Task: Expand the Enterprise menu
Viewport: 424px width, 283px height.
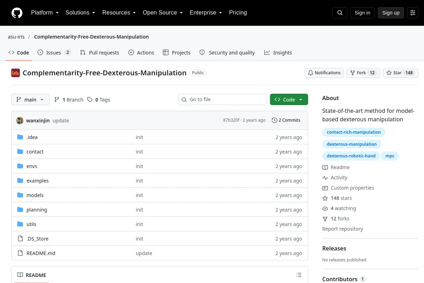Action: point(206,13)
